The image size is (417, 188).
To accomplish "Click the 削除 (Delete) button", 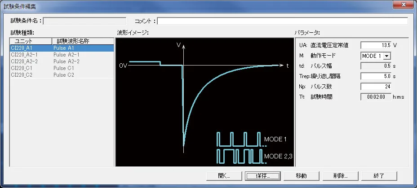I will point(340,175).
